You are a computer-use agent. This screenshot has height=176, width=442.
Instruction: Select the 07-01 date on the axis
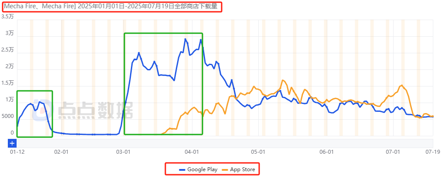click(x=393, y=152)
